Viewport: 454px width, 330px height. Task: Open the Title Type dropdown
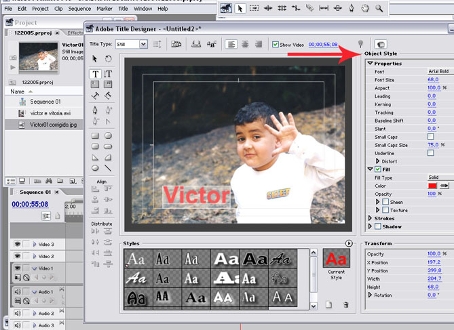(143, 44)
